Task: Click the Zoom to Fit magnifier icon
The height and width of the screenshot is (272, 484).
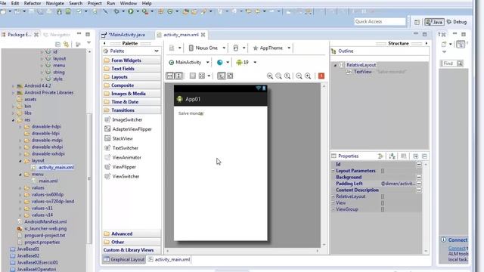Action: [x=278, y=76]
